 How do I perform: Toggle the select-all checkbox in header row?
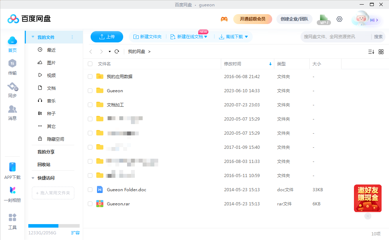[x=90, y=64]
